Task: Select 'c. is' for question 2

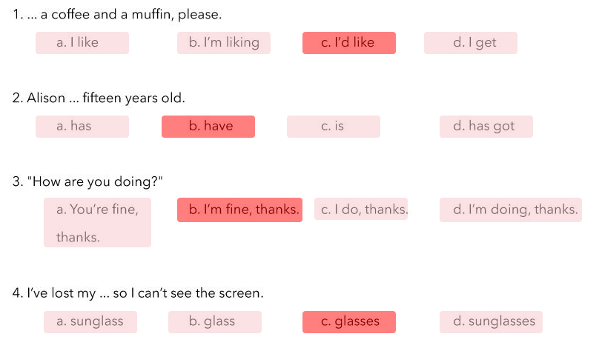Action: 334,127
